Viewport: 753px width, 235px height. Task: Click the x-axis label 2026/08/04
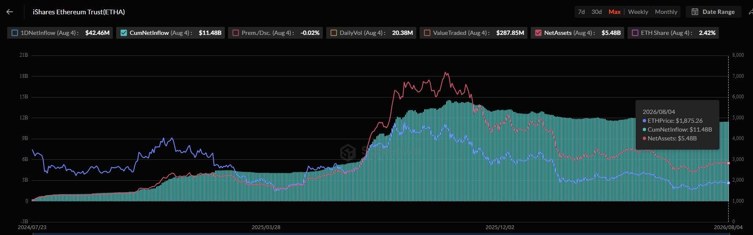click(x=729, y=227)
